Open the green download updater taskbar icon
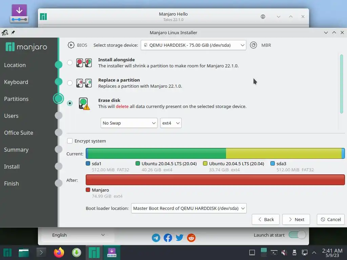This screenshot has height=260, width=347. click(x=77, y=253)
